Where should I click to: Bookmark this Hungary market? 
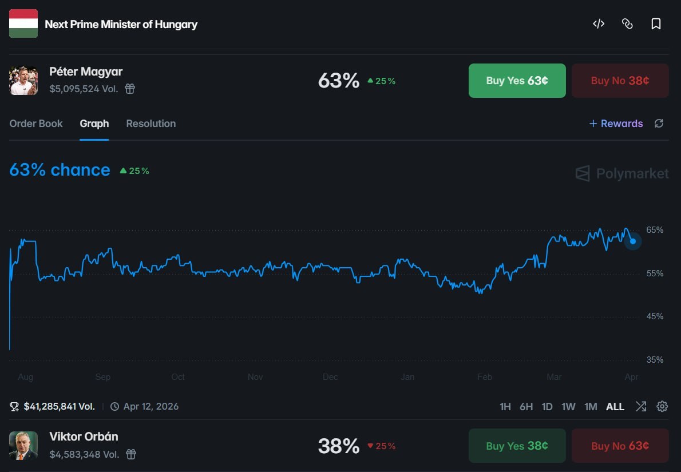656,24
